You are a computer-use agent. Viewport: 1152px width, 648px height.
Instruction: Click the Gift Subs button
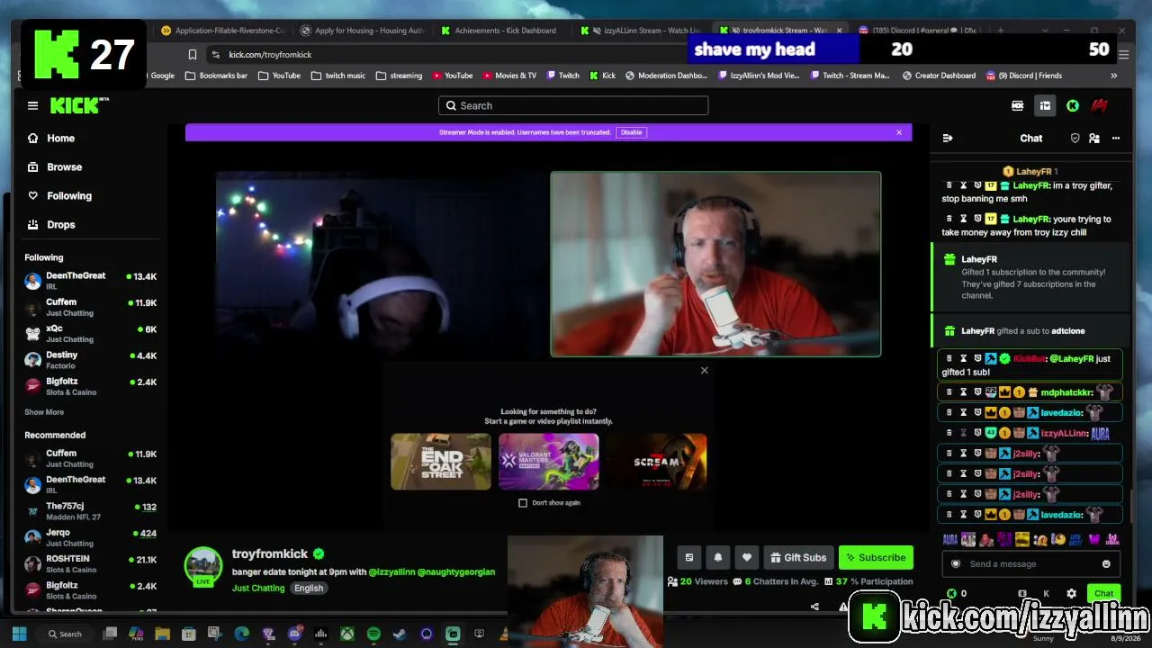[797, 558]
